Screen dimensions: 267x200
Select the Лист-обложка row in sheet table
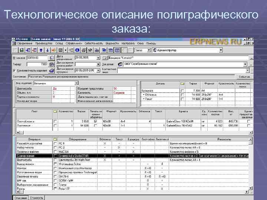133,121
